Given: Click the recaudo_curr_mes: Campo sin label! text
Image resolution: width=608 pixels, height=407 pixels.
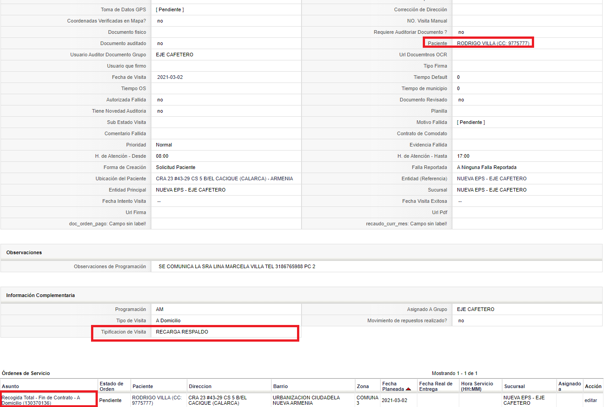Looking at the screenshot, I should (407, 224).
